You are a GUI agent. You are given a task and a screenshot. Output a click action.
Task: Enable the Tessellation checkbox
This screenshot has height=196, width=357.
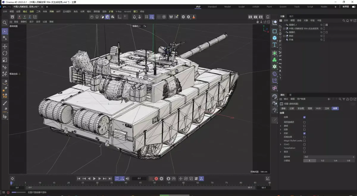304,148
